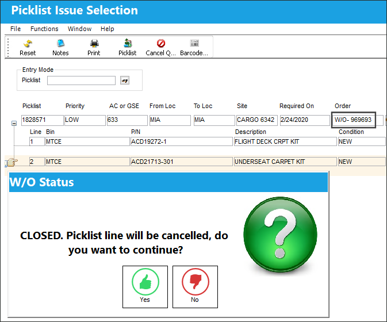
Task: Click the Order field W/O- 969693
Action: [354, 120]
